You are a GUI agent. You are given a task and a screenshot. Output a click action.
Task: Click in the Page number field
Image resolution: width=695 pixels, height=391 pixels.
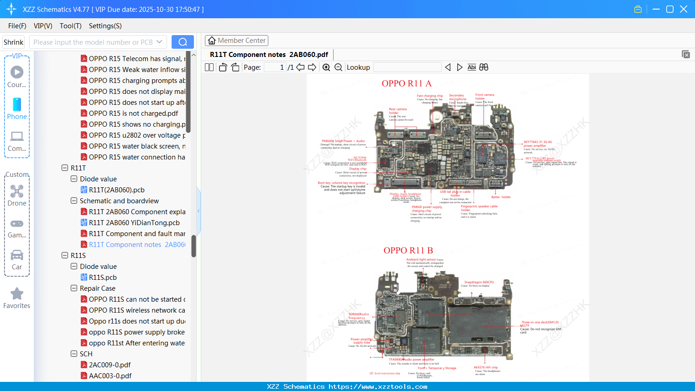(274, 67)
